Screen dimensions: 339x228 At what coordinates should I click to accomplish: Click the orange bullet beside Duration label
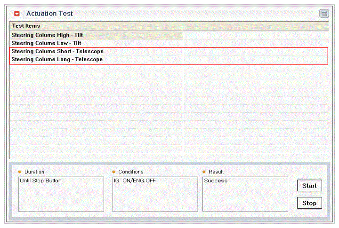pyautogui.click(x=20, y=172)
